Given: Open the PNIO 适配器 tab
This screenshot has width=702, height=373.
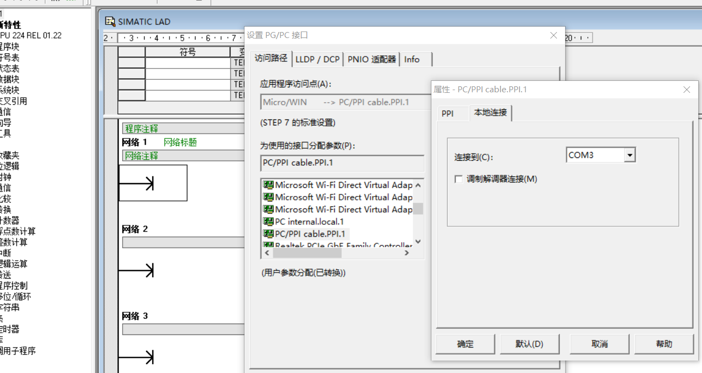Looking at the screenshot, I should click(x=372, y=59).
